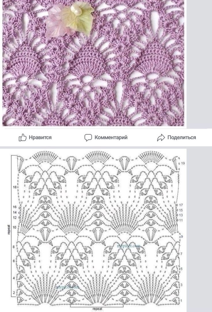The height and width of the screenshot is (312, 212).
Task: Select row number 2 in the diagram
Action: coord(14,293)
